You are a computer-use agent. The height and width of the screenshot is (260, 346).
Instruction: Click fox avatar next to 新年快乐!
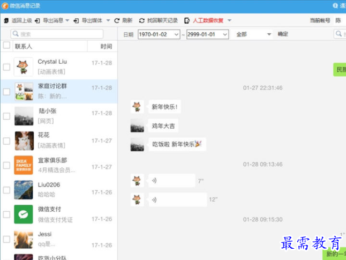(x=137, y=107)
